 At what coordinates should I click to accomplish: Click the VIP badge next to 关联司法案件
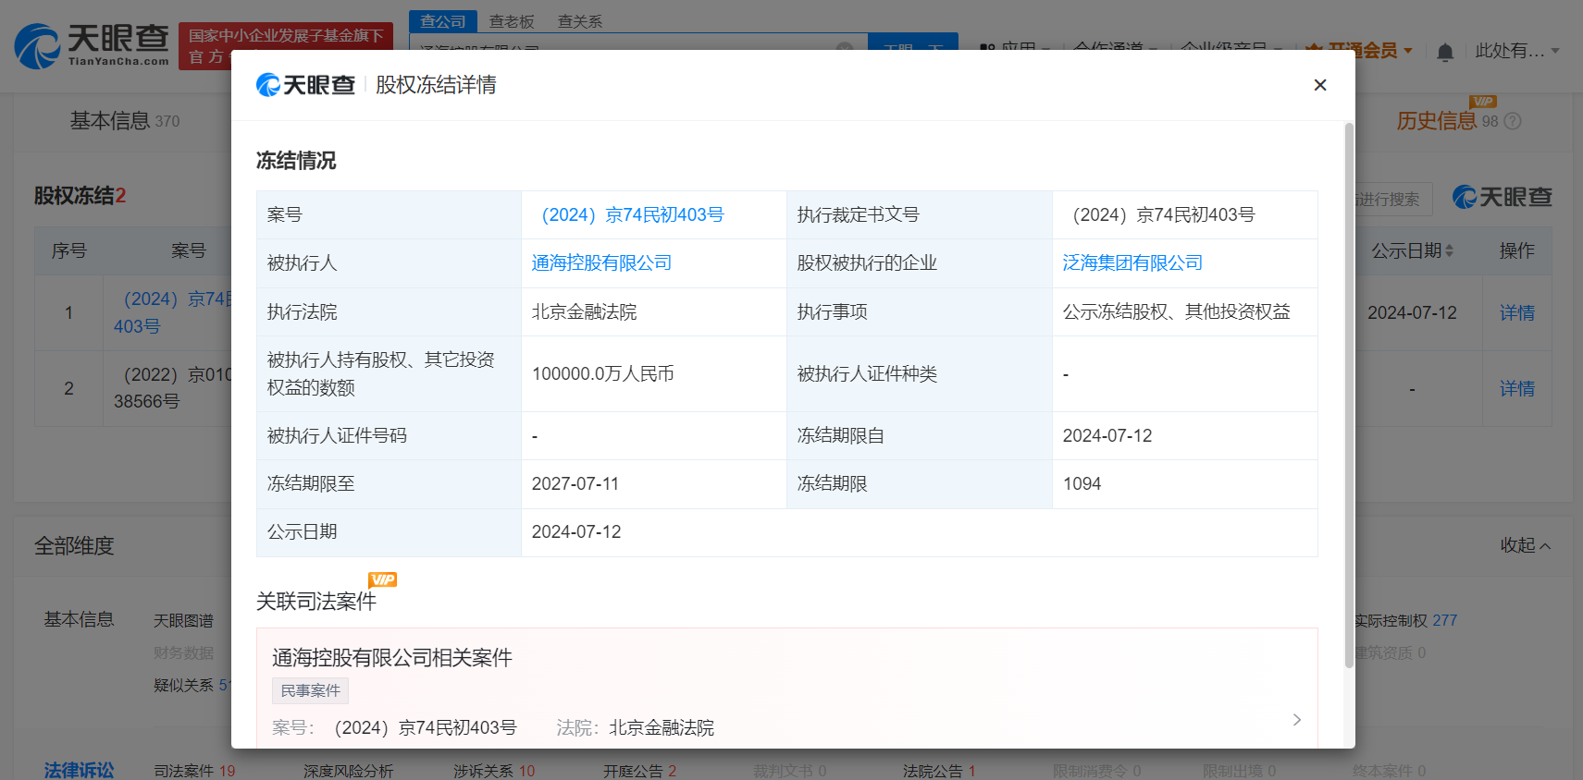[x=382, y=579]
